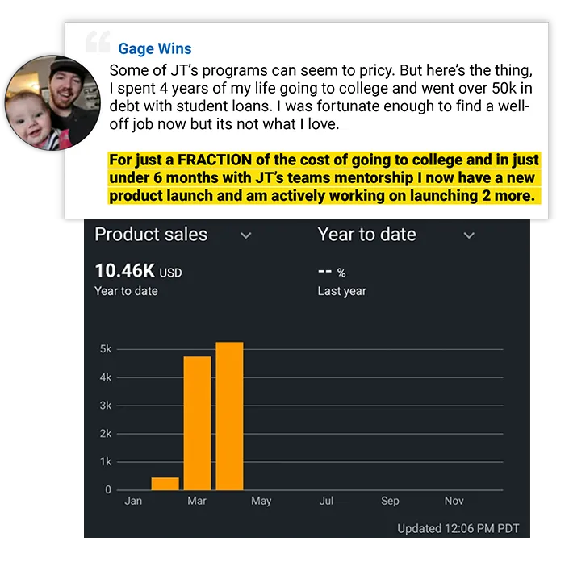Click the Jan axis label

[x=133, y=501]
